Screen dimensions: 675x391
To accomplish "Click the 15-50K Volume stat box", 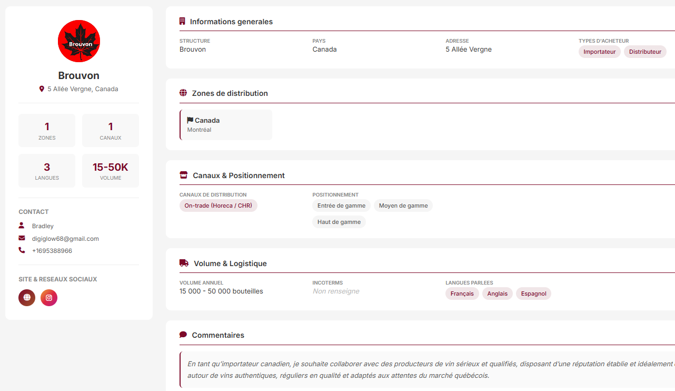I will click(x=111, y=171).
